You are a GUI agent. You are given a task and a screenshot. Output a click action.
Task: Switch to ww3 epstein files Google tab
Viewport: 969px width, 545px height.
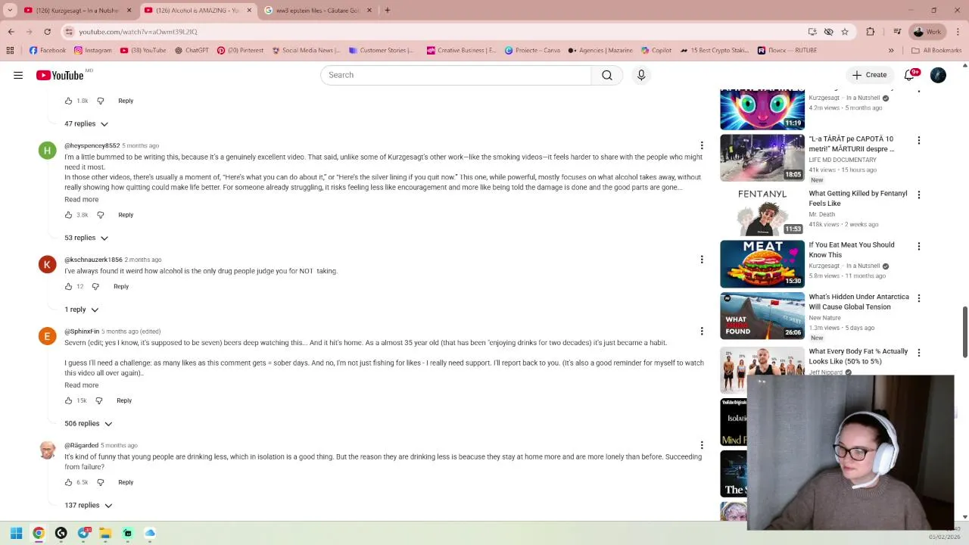318,11
